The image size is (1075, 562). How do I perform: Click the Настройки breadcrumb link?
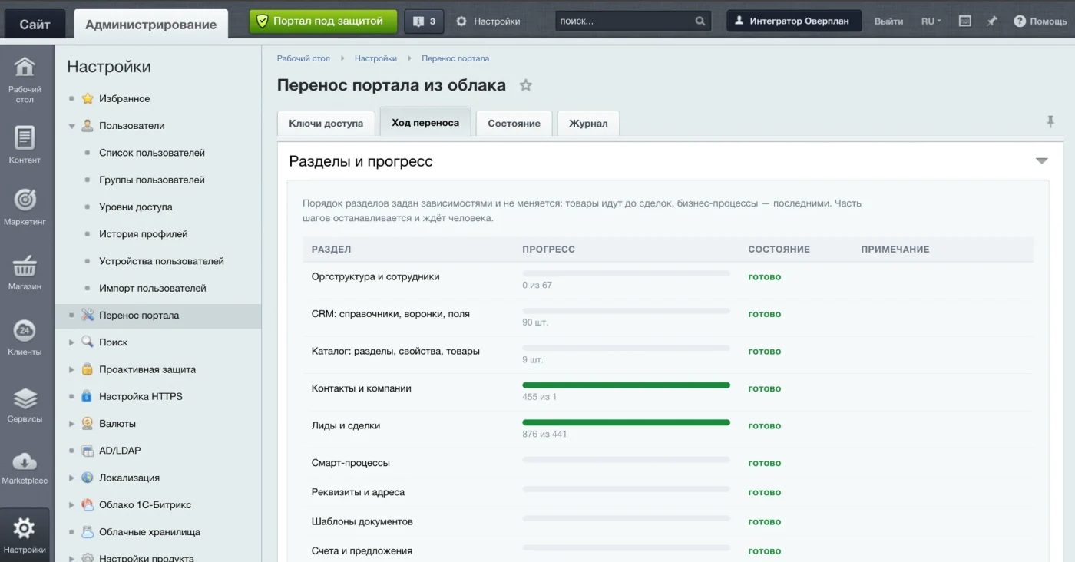(375, 58)
